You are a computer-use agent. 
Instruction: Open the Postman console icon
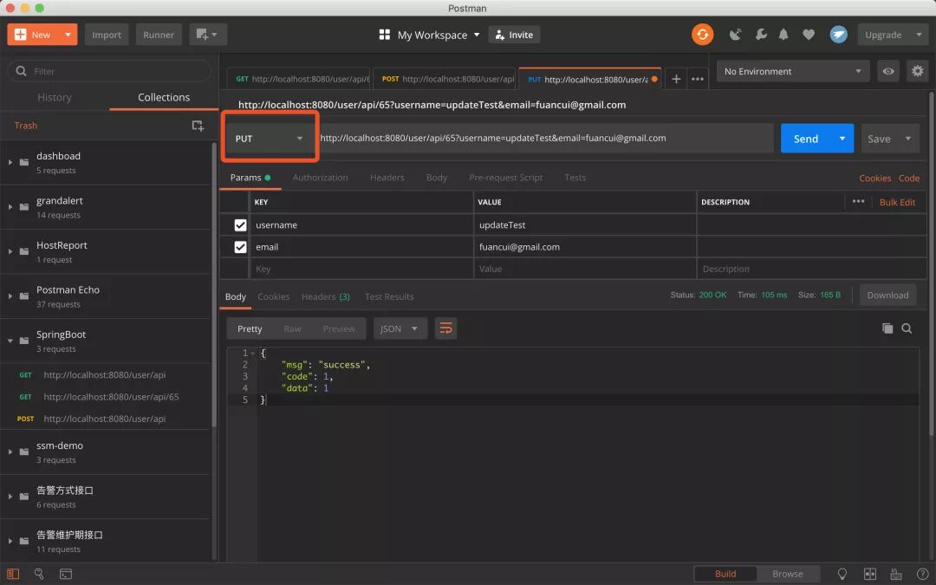tap(66, 574)
